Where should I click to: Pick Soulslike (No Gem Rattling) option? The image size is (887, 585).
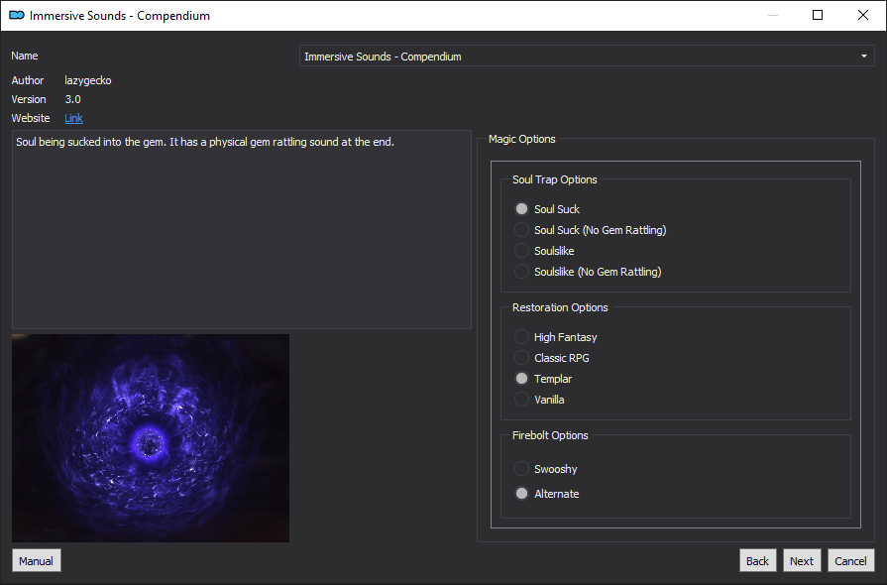point(522,272)
